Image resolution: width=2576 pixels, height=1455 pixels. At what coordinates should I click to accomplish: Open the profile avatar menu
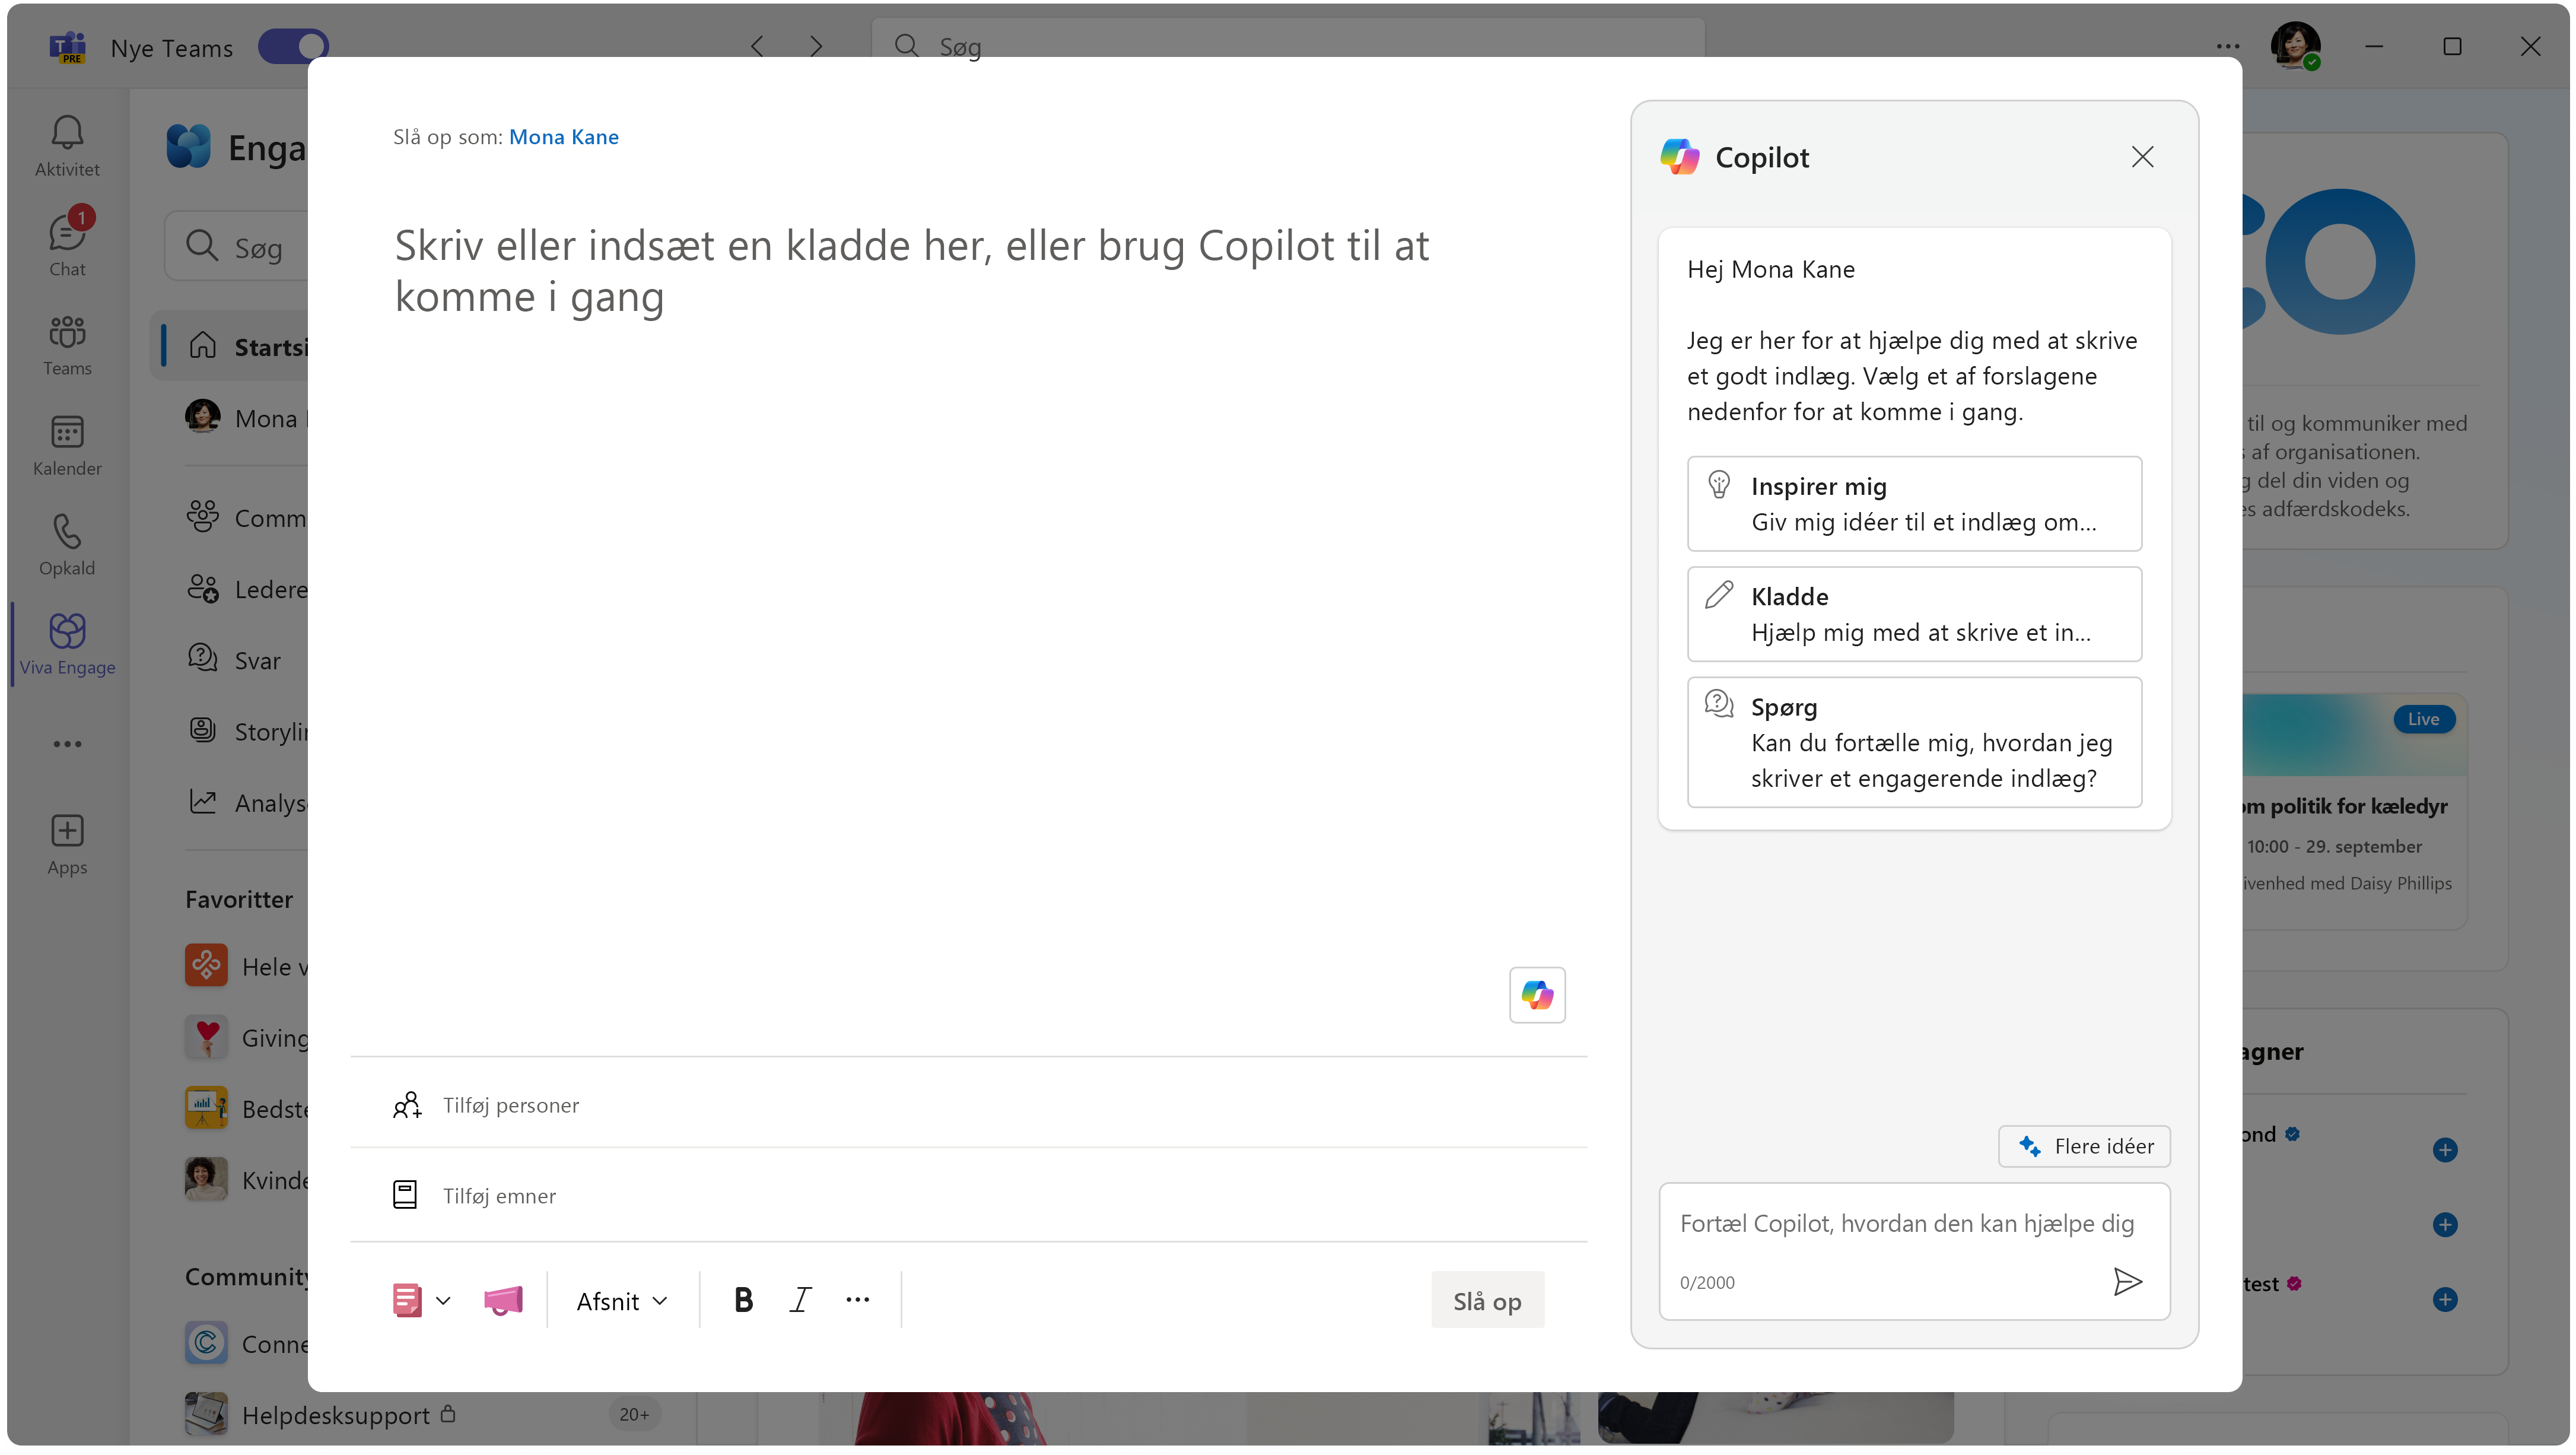(2295, 46)
